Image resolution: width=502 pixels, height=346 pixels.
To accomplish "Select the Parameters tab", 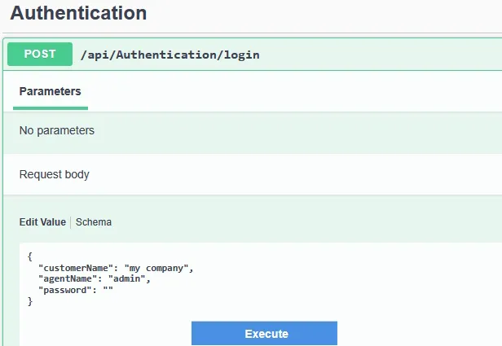I will (51, 91).
